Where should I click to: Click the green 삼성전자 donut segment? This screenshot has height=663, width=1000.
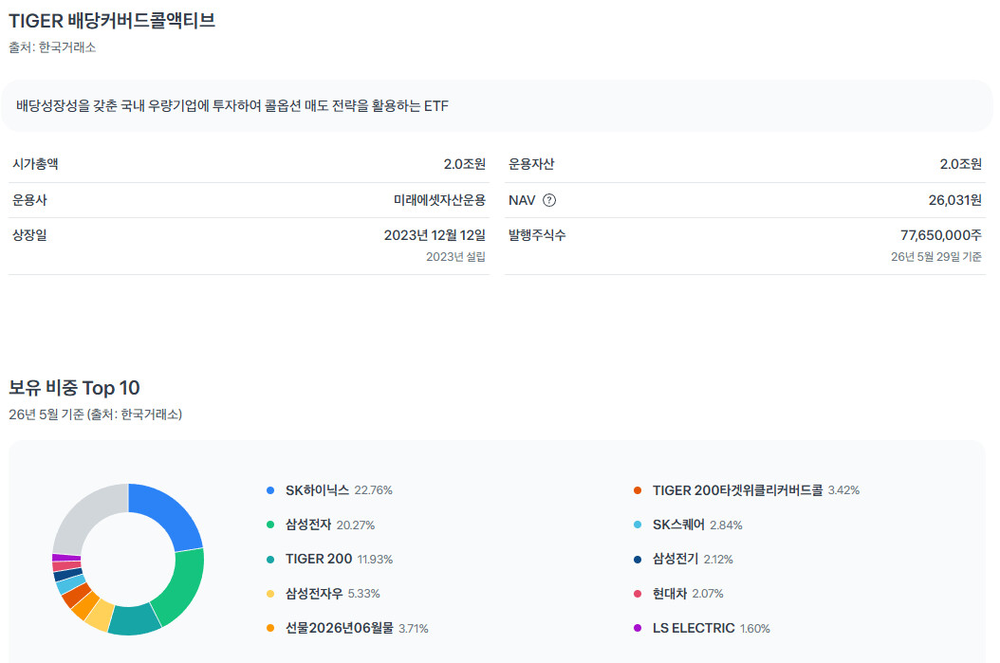coord(182,588)
